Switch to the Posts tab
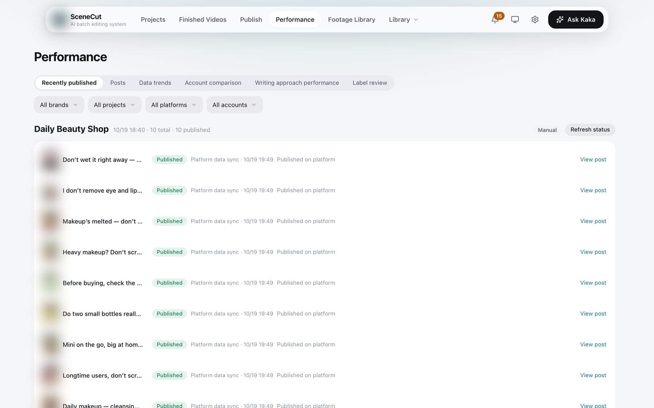 [x=118, y=83]
